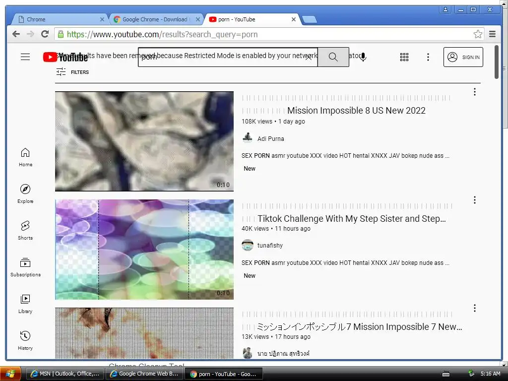Click the SIGN IN button
This screenshot has width=508, height=381.
463,57
